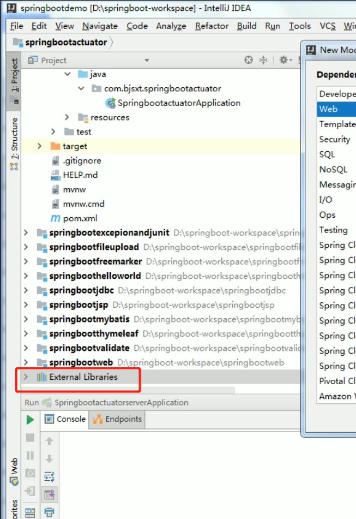Open the Run menu
The image size is (356, 519).
273,26
